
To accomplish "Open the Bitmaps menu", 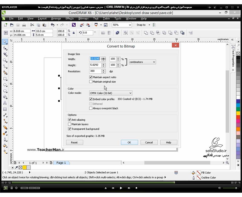I will click(x=83, y=18).
